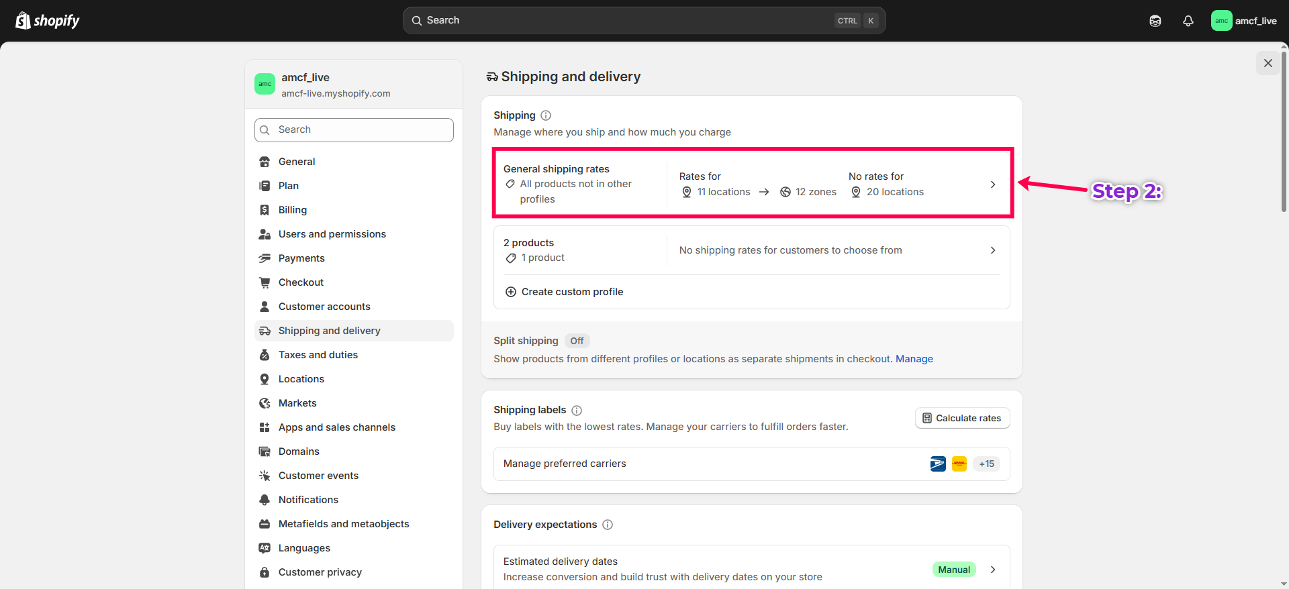Screen dimensions: 1289x589
Task: Open Estimated delivery dates chevron
Action: pos(993,570)
